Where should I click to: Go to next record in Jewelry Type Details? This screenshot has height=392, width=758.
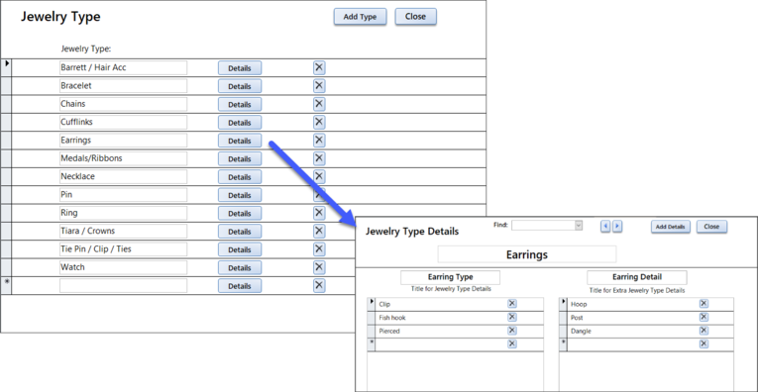[617, 227]
